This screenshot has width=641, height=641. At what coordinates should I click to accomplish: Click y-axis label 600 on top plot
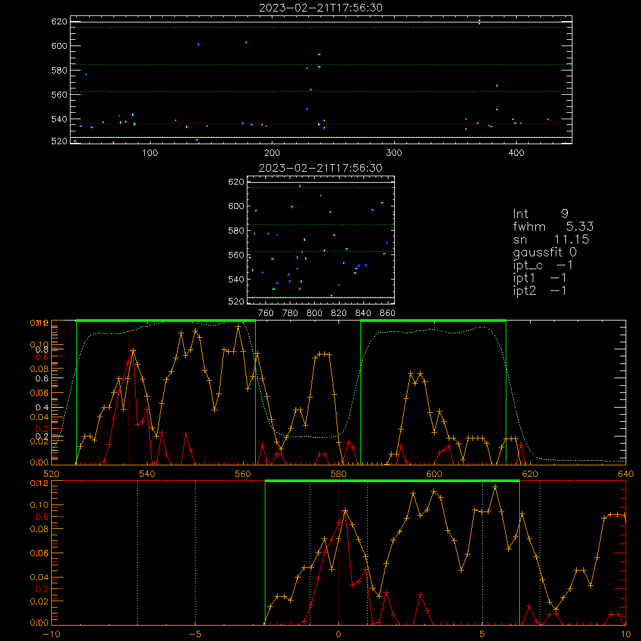tap(59, 46)
